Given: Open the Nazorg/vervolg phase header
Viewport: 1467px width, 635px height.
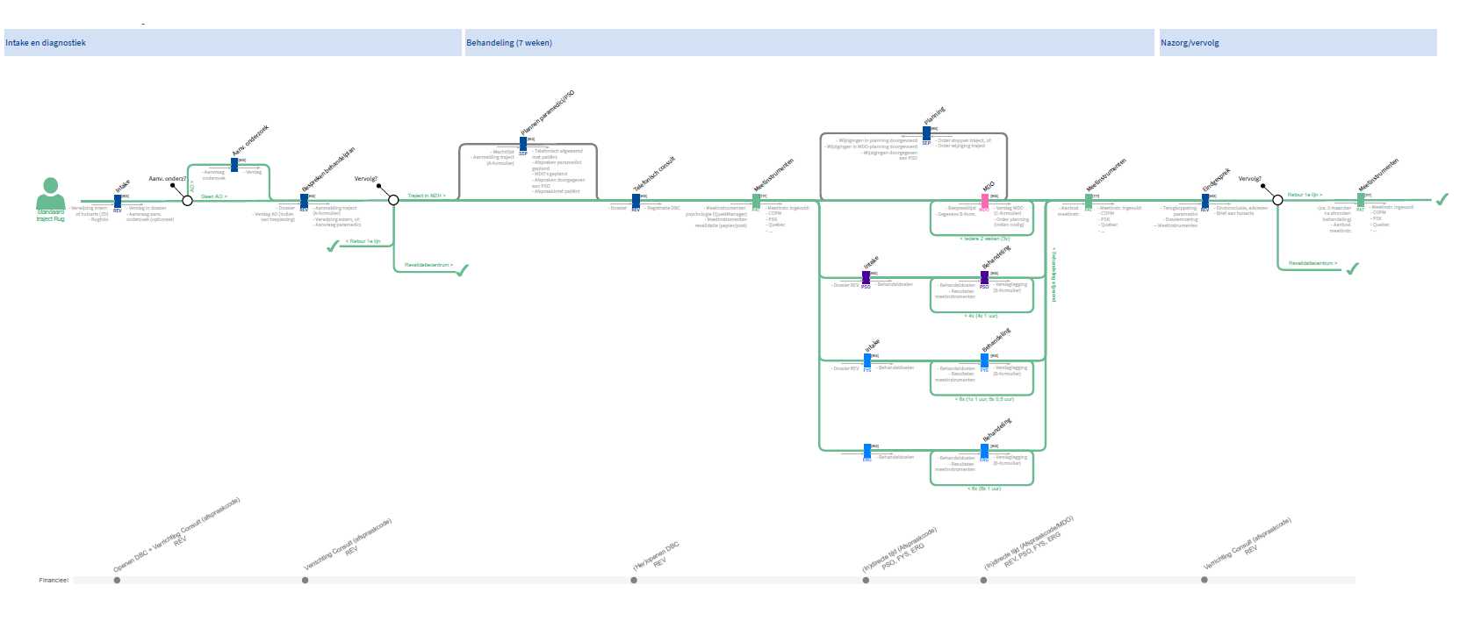Looking at the screenshot, I should tap(1298, 43).
